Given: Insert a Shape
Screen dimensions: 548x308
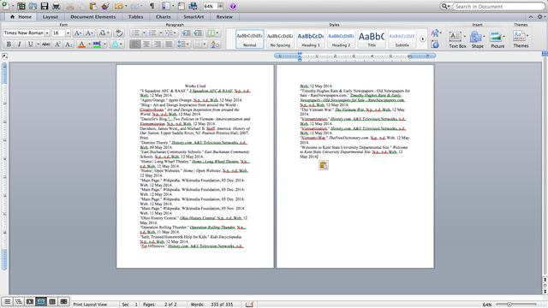Looking at the screenshot, I should point(478,39).
